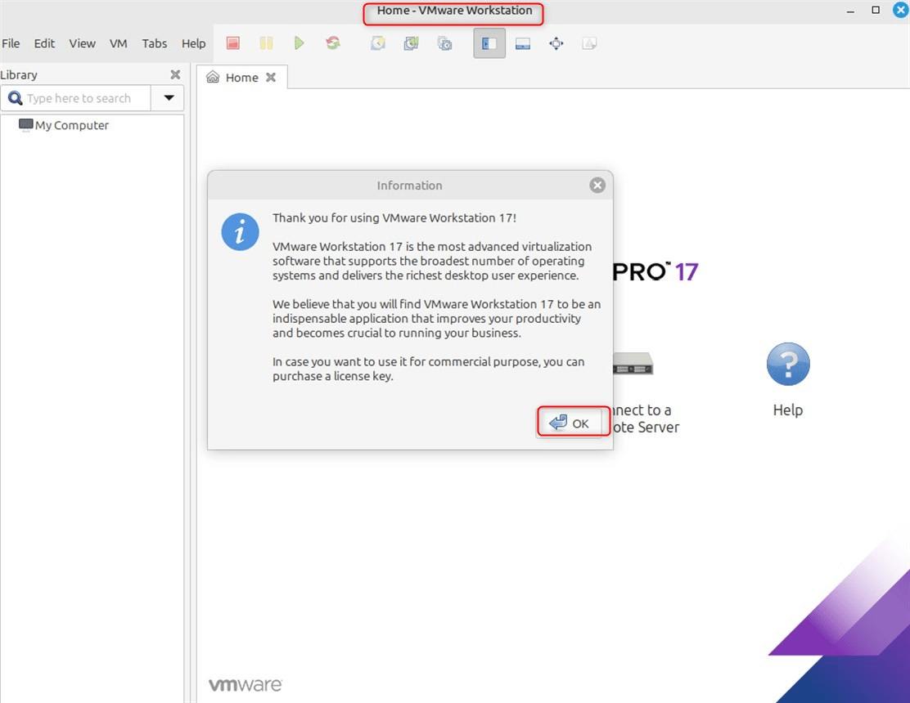Close the Library panel
Viewport: 910px width, 703px height.
point(175,74)
